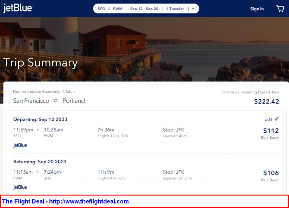
Task: Click the $222.42 total price
Action: click(x=266, y=101)
